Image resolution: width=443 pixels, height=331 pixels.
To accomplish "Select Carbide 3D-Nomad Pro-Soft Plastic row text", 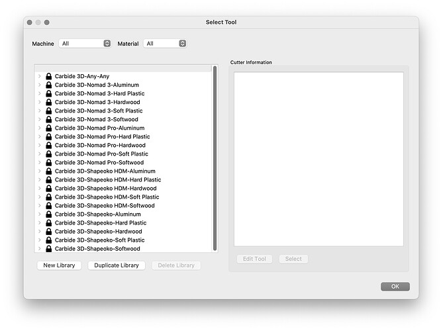I will point(101,154).
